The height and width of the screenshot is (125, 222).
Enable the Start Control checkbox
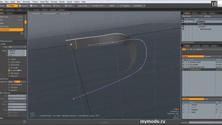[9, 62]
